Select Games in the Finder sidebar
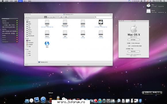The width and height of the screenshot is (167, 104). pos(29,32)
